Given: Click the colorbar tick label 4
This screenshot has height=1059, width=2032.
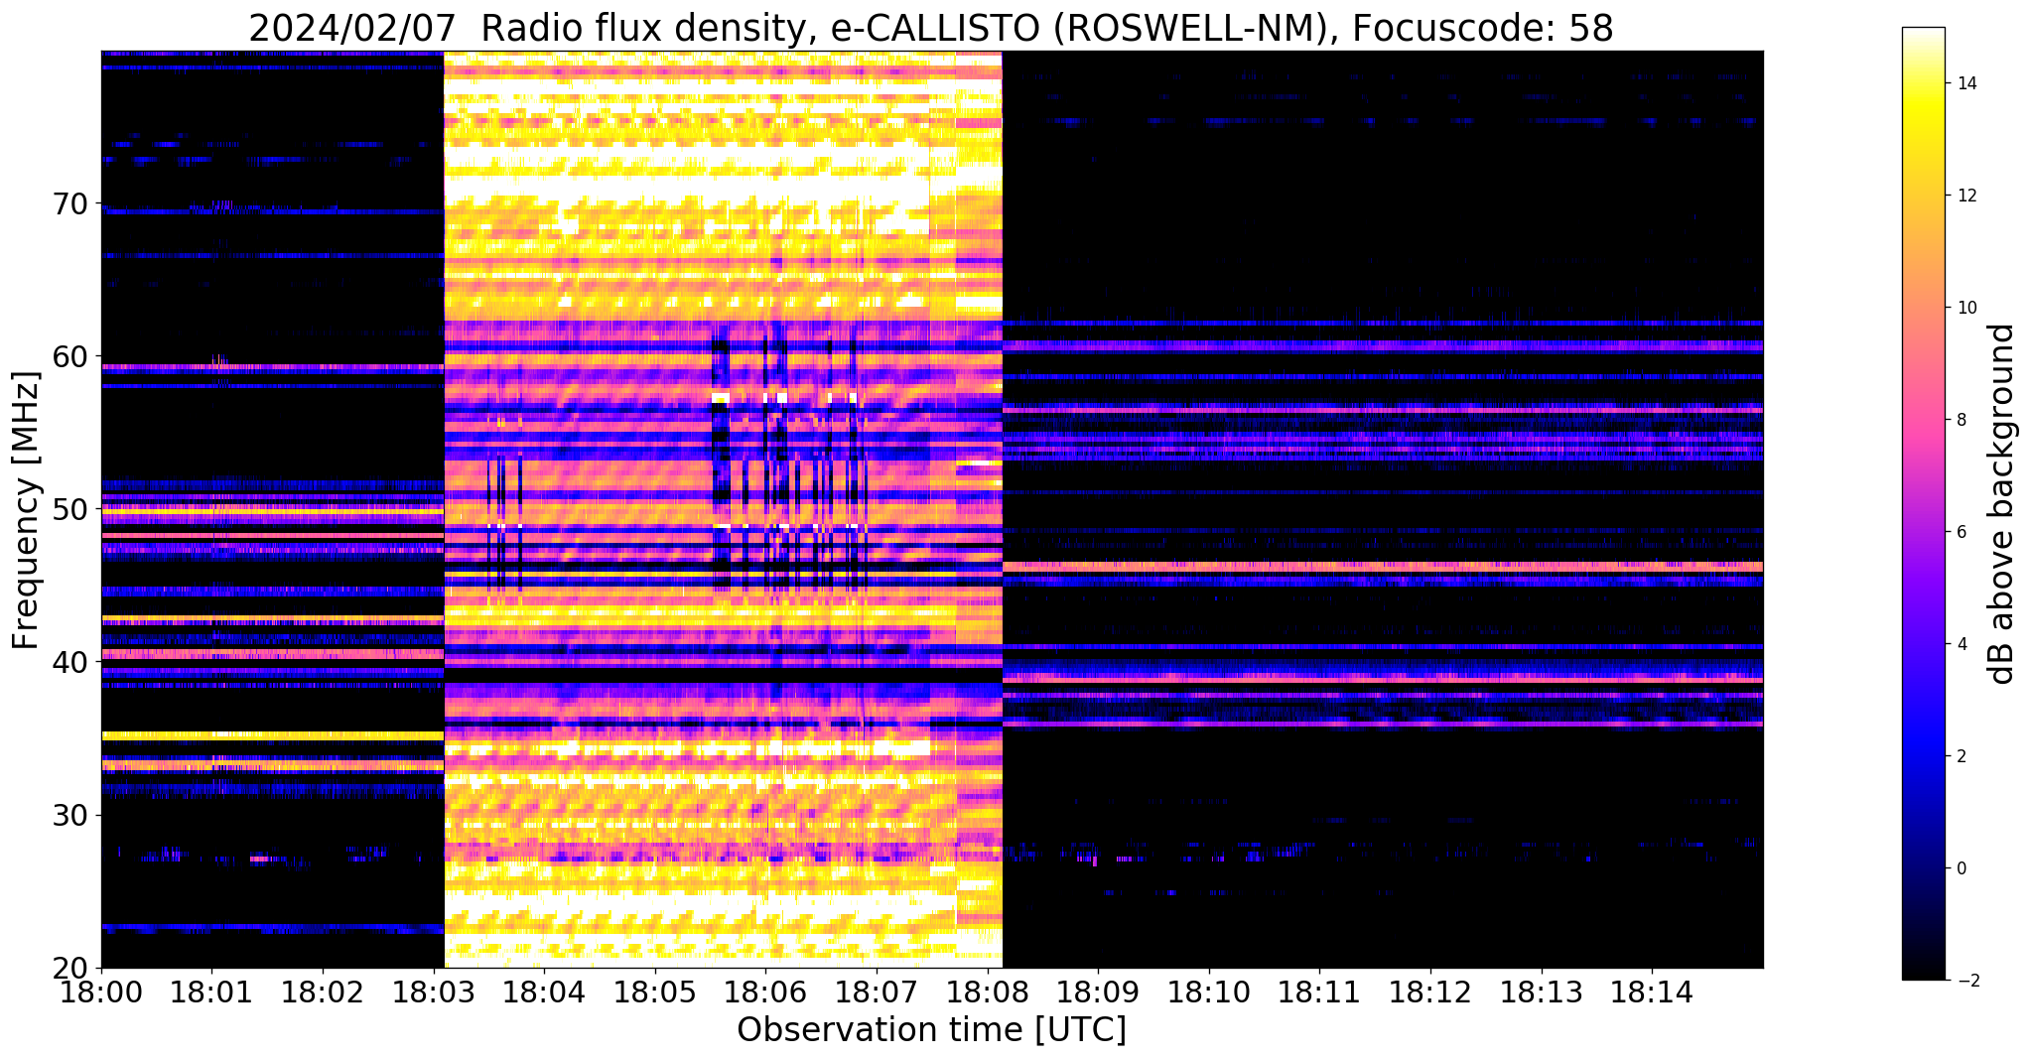Looking at the screenshot, I should point(1961,644).
